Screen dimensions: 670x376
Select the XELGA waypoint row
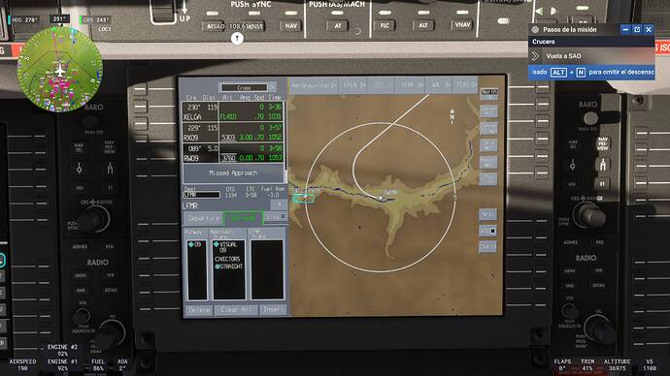pyautogui.click(x=233, y=111)
